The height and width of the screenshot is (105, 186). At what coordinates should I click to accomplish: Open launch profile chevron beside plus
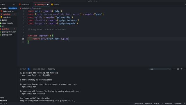[175, 69]
